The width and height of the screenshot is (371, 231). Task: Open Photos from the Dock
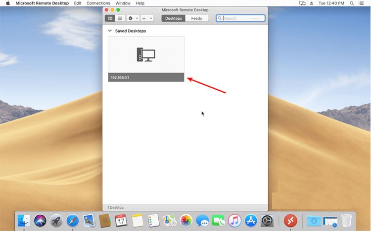point(186,221)
